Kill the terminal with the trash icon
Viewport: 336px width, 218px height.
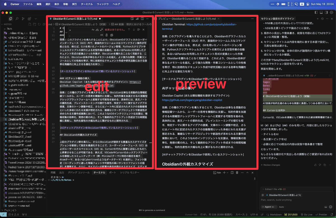tap(237, 173)
